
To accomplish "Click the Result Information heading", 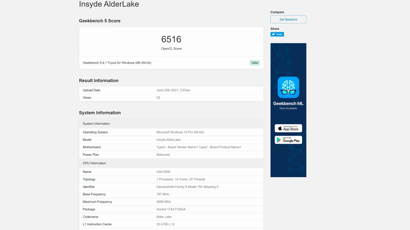I will click(x=99, y=81).
